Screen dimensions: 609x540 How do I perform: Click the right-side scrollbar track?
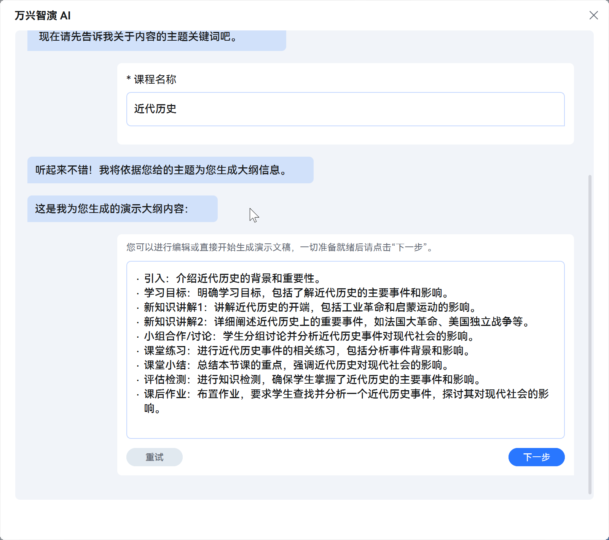click(x=590, y=266)
